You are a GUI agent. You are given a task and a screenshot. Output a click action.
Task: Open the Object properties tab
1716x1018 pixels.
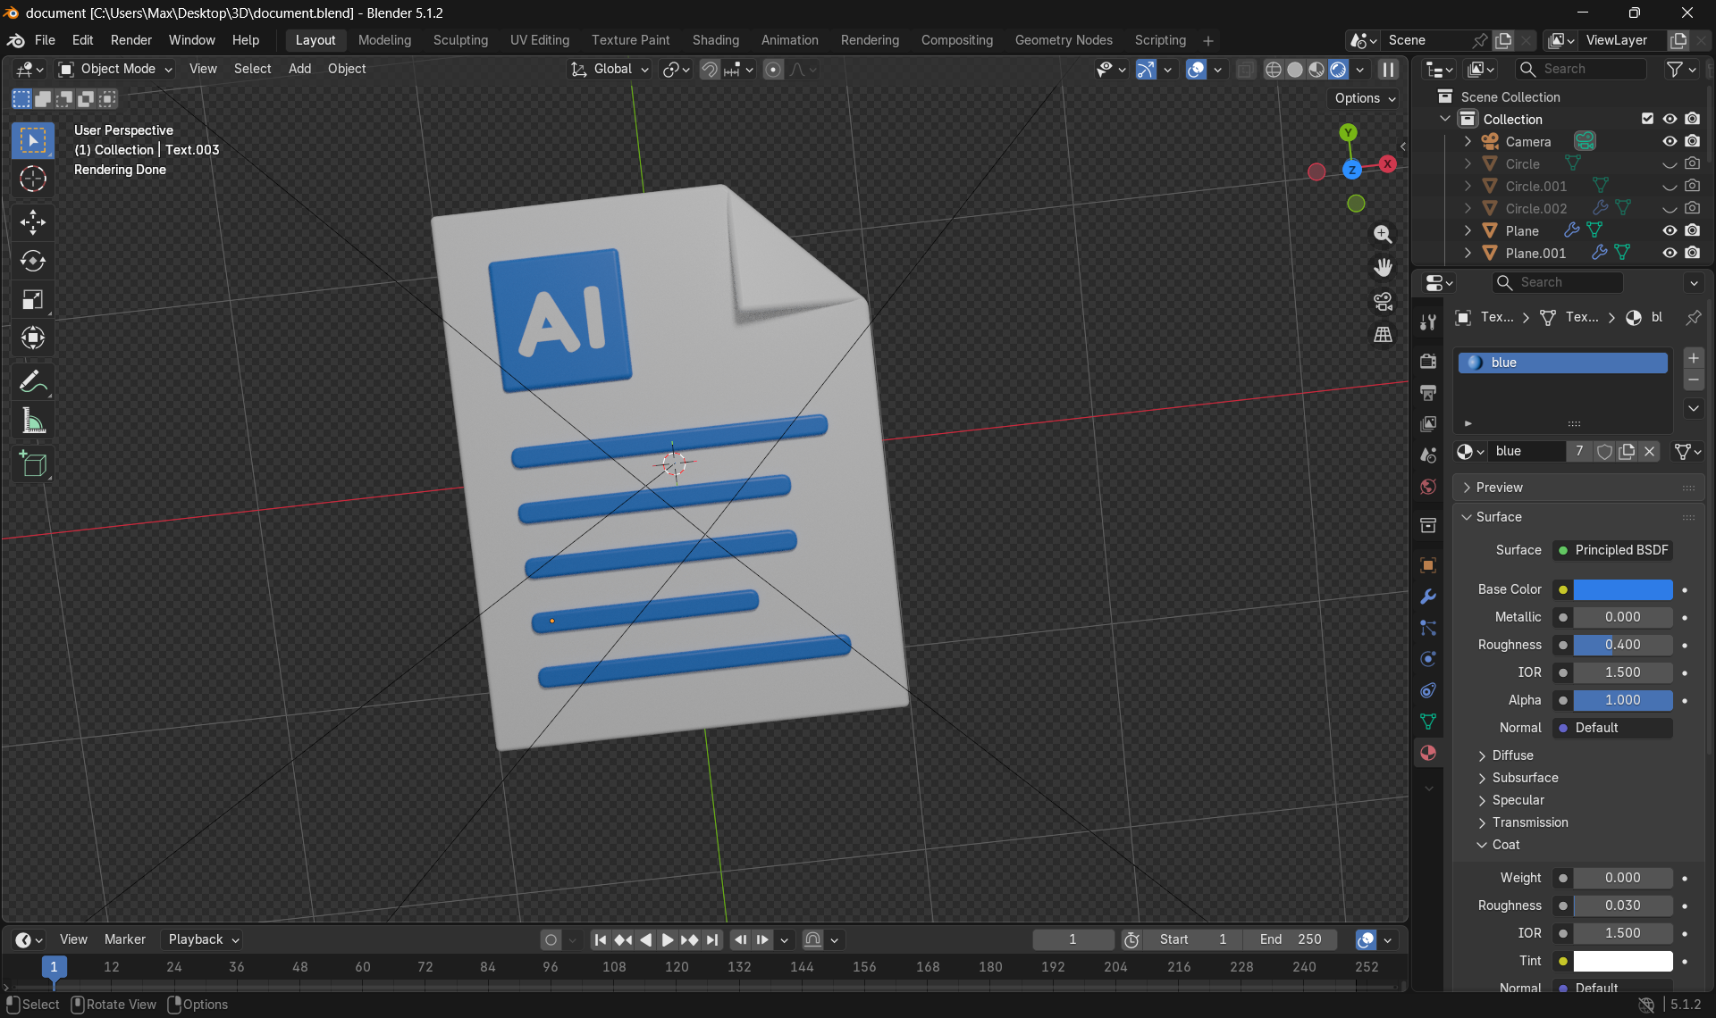point(1428,564)
